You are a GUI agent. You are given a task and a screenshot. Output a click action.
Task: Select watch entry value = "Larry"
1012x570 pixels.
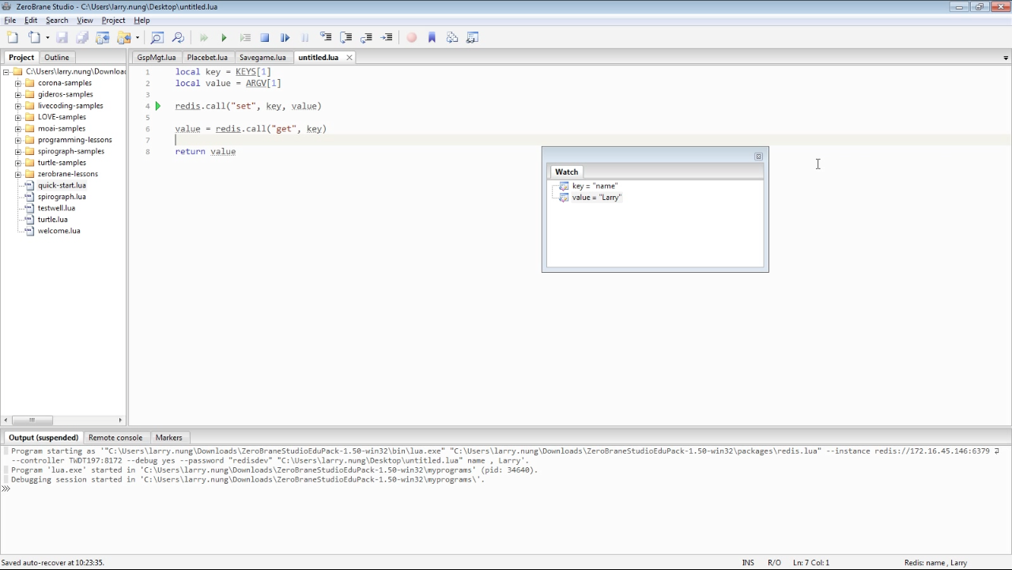pyautogui.click(x=597, y=198)
